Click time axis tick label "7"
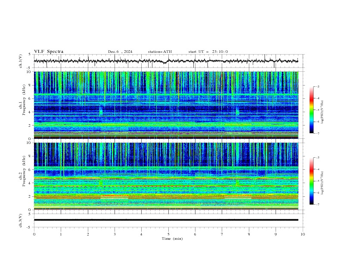Viewport: 341px width, 263px height. click(x=222, y=234)
